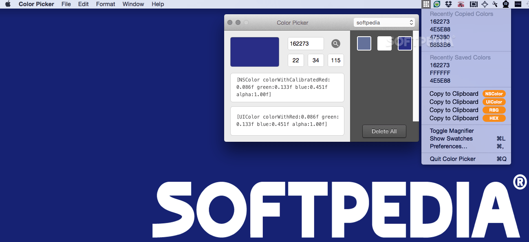The height and width of the screenshot is (242, 529).
Task: Click the orange HEX badge
Action: tap(494, 118)
